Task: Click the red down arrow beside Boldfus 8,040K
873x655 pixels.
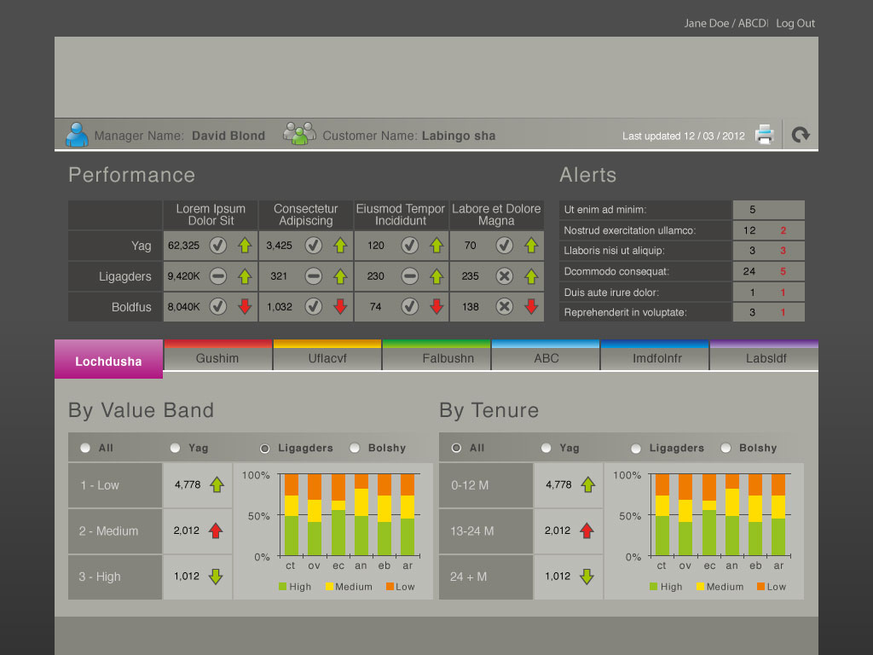Action: click(245, 307)
